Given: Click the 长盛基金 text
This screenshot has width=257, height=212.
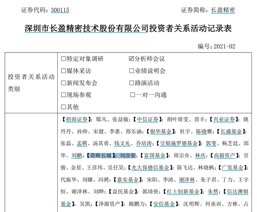Looking at the screenshot, I should (x=231, y=131).
